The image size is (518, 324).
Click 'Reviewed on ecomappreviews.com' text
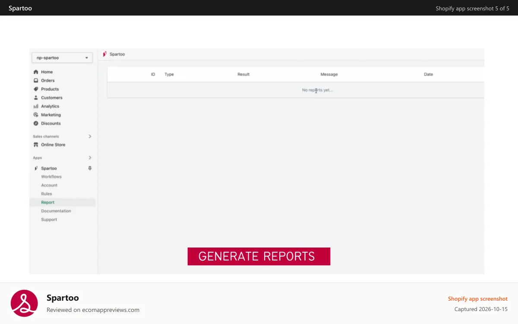[93, 310]
